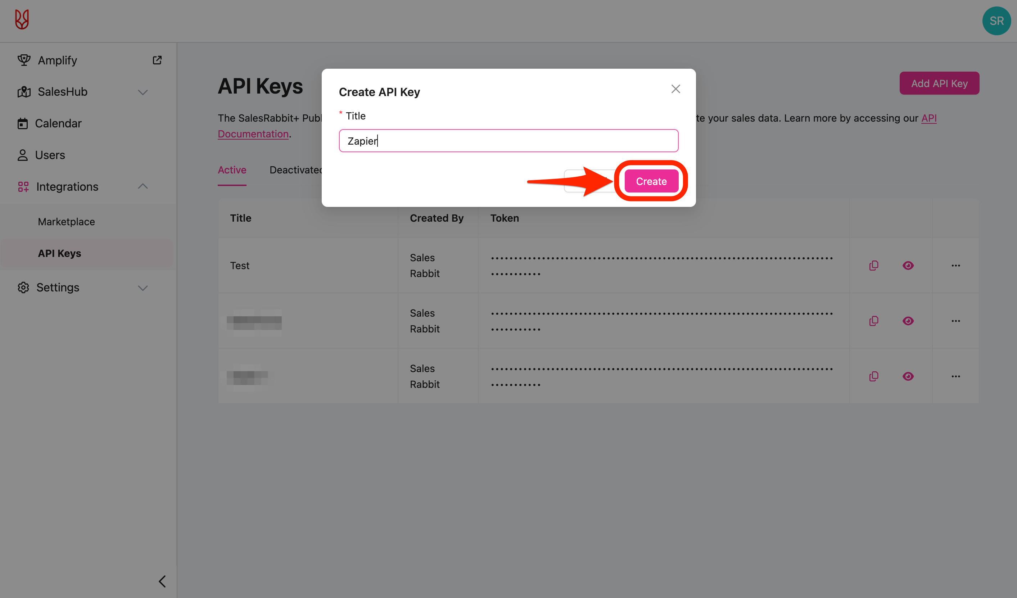
Task: Open Marketplace in the sidebar
Action: point(66,222)
